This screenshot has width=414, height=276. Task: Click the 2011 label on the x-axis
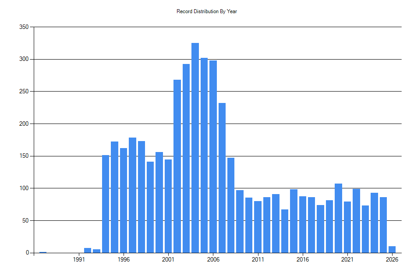click(257, 258)
